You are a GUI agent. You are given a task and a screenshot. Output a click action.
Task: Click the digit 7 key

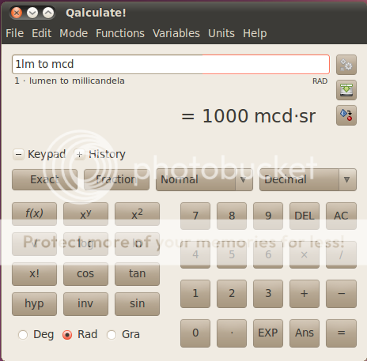(x=195, y=216)
